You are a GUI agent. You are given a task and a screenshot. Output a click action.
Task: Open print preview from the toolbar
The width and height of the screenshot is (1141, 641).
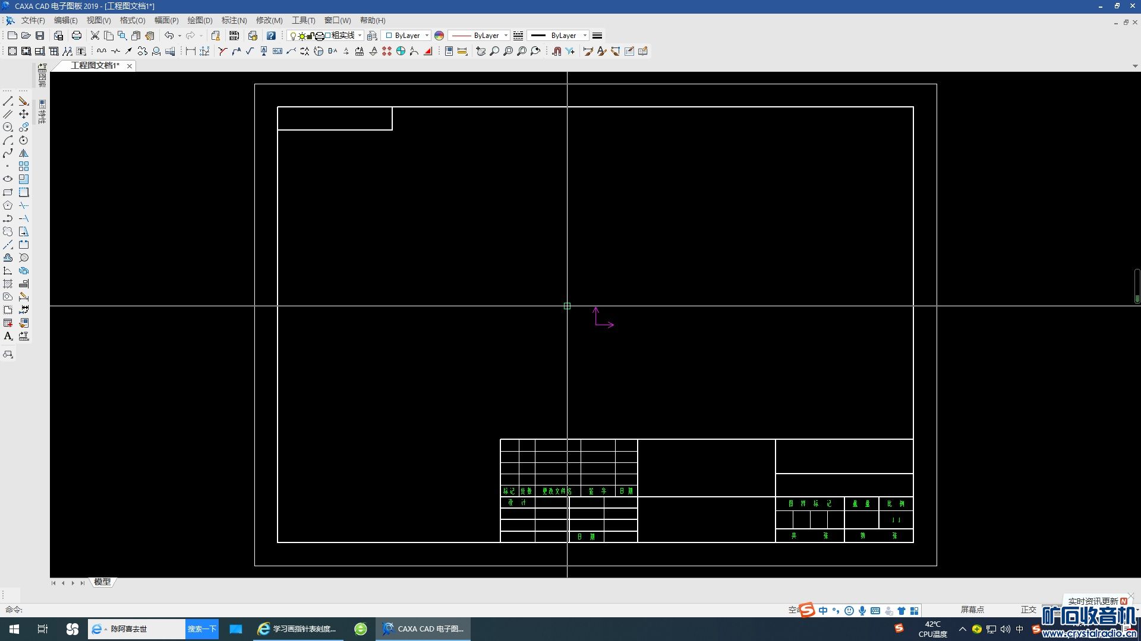(58, 36)
